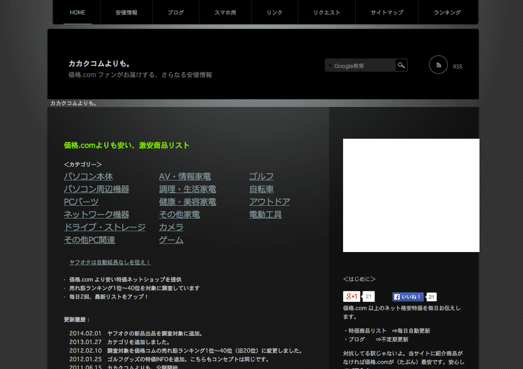Open the ランキング menu item
The width and height of the screenshot is (523, 369).
[447, 12]
